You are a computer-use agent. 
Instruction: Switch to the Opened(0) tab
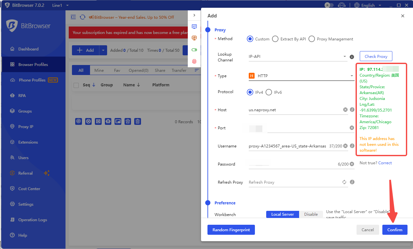(x=138, y=70)
